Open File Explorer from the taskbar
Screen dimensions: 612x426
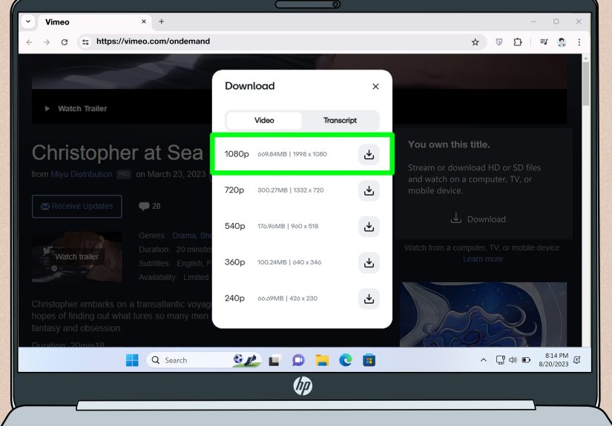(322, 360)
